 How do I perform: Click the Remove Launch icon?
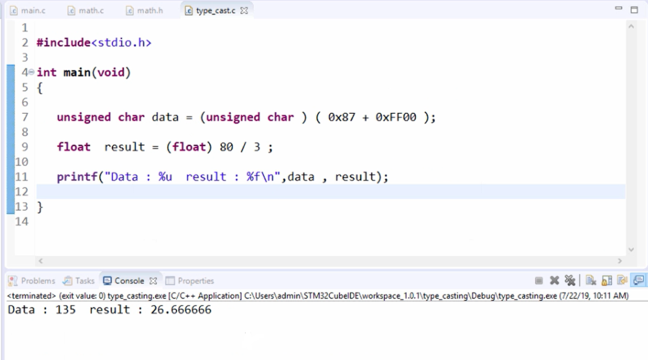coord(554,281)
